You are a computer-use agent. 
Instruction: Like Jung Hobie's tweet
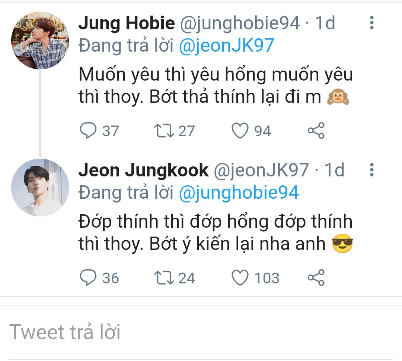(240, 131)
